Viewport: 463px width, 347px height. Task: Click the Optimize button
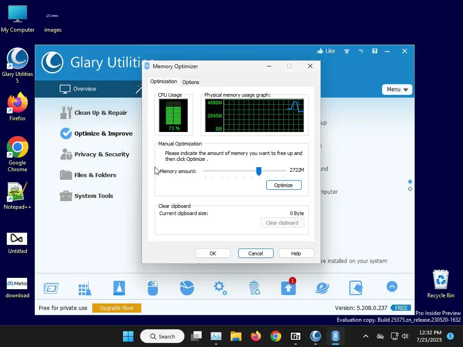coord(284,185)
